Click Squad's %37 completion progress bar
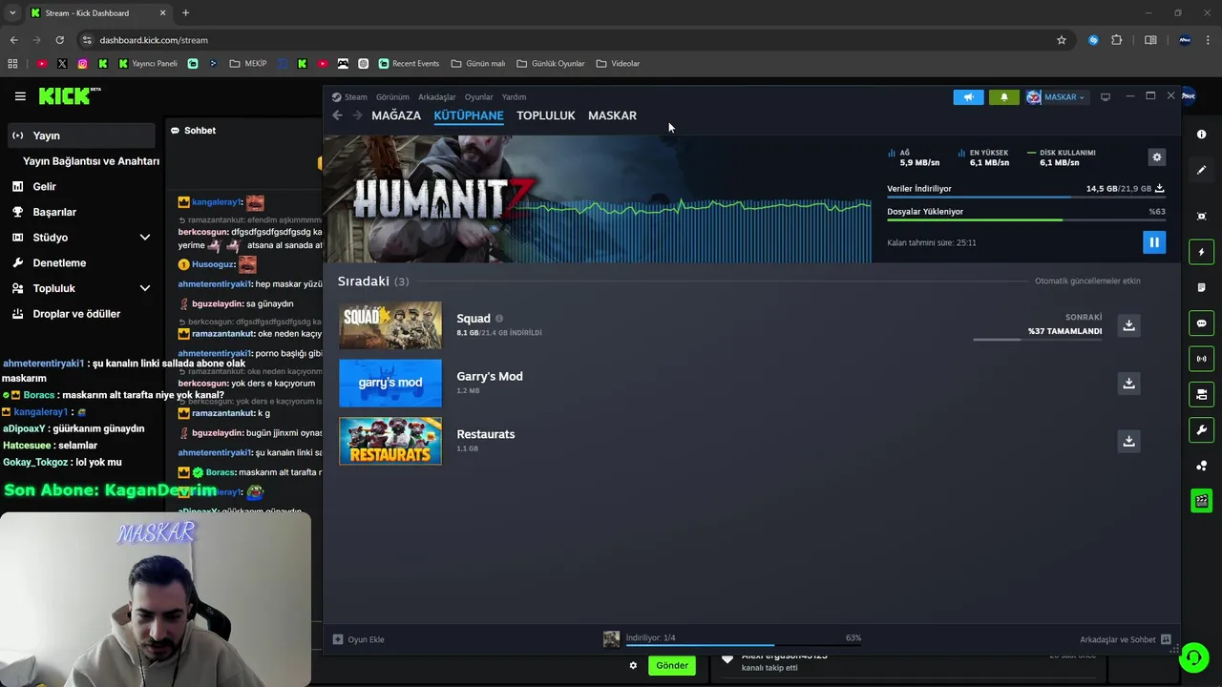 click(1037, 339)
